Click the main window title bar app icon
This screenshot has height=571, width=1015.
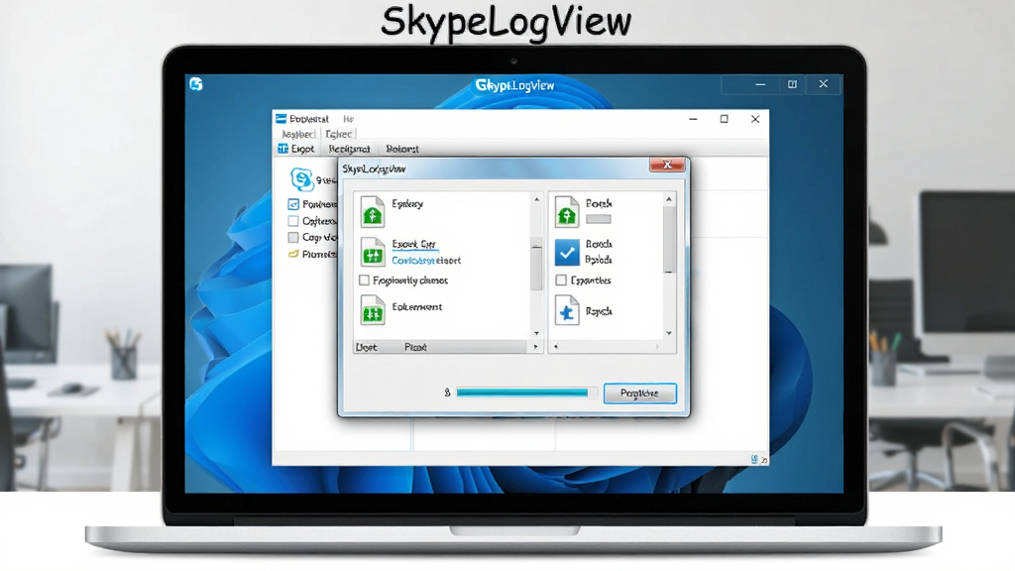281,119
